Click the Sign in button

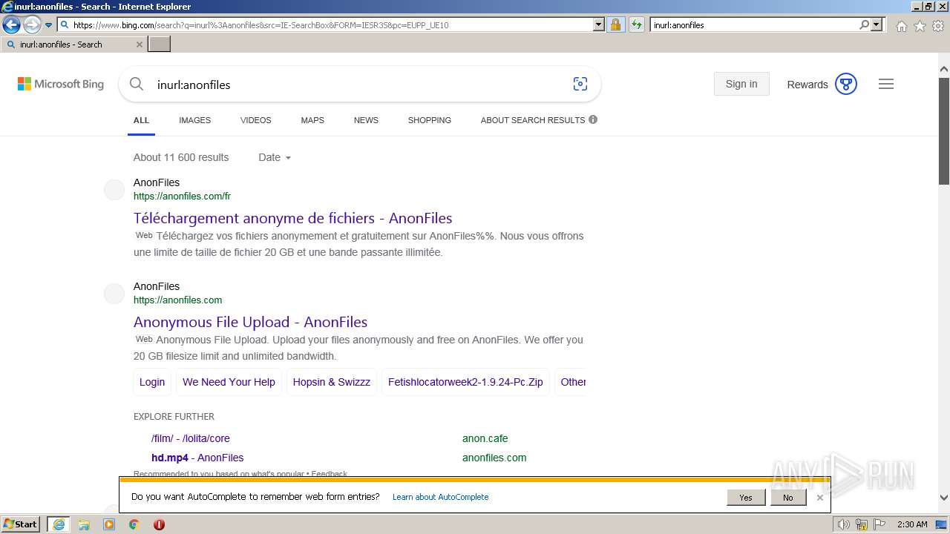click(741, 84)
